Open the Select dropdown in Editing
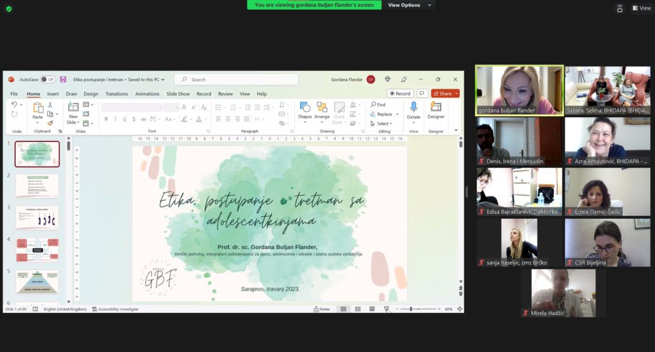Viewport: 655px width, 352px height. [x=383, y=124]
